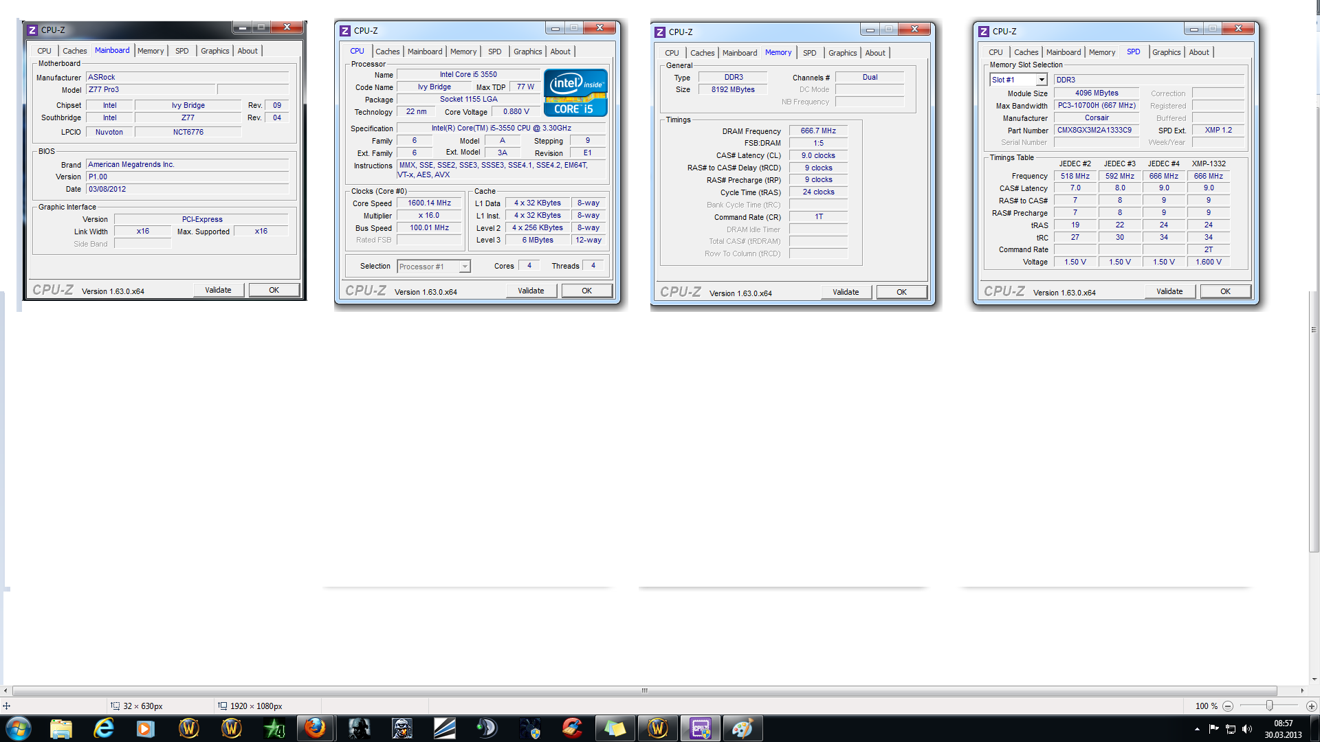Click the Paint palette taskbar icon

[x=742, y=728]
